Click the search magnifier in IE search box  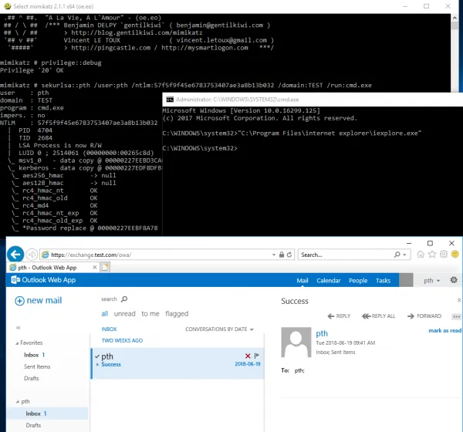point(397,255)
